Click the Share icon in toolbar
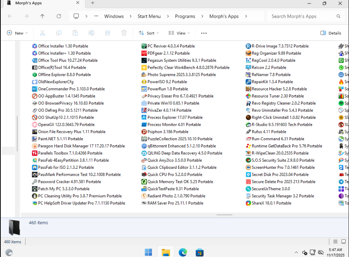Screen dimensions: 349x257 click(108, 33)
